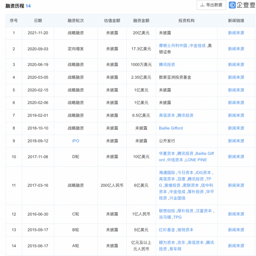Select the 亿元及以上元人民币 amount cell
This screenshot has height=256, width=256.
coord(141,246)
